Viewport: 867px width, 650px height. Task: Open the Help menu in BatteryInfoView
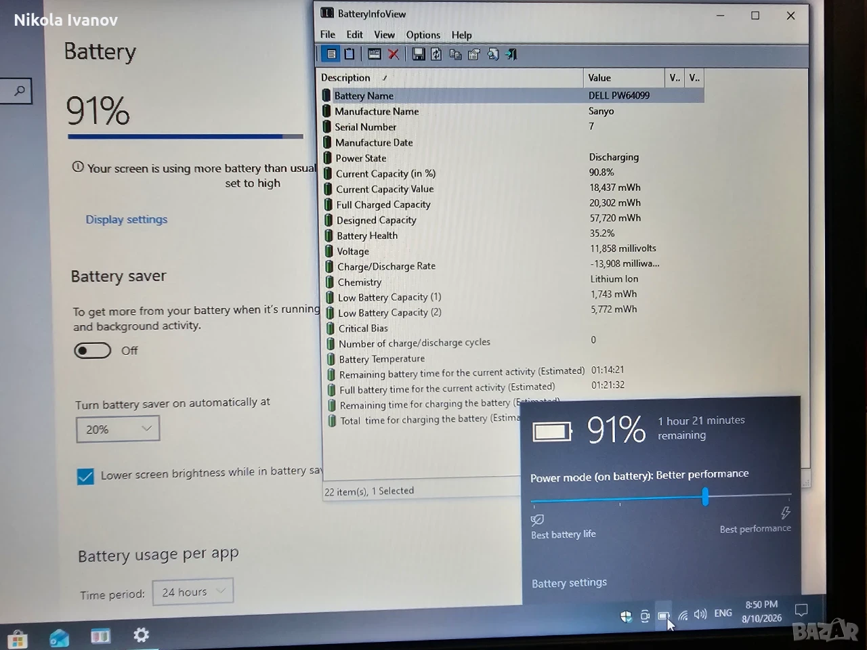[461, 35]
